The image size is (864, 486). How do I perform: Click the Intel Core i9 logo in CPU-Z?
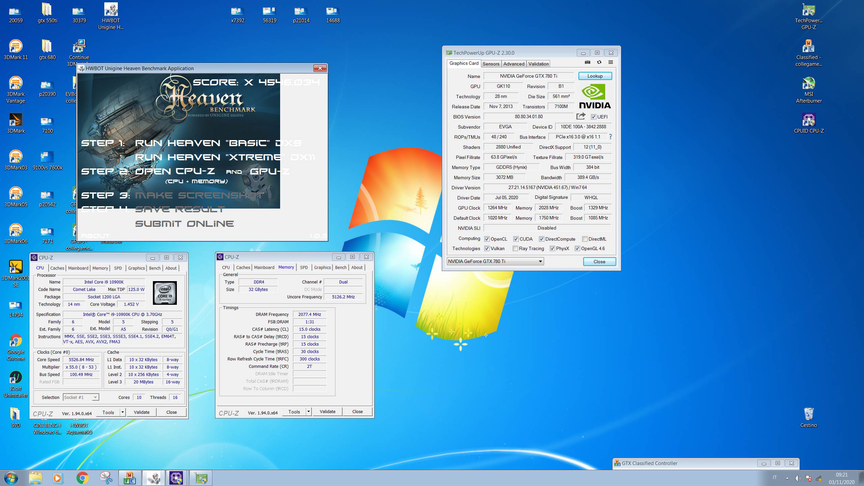165,293
